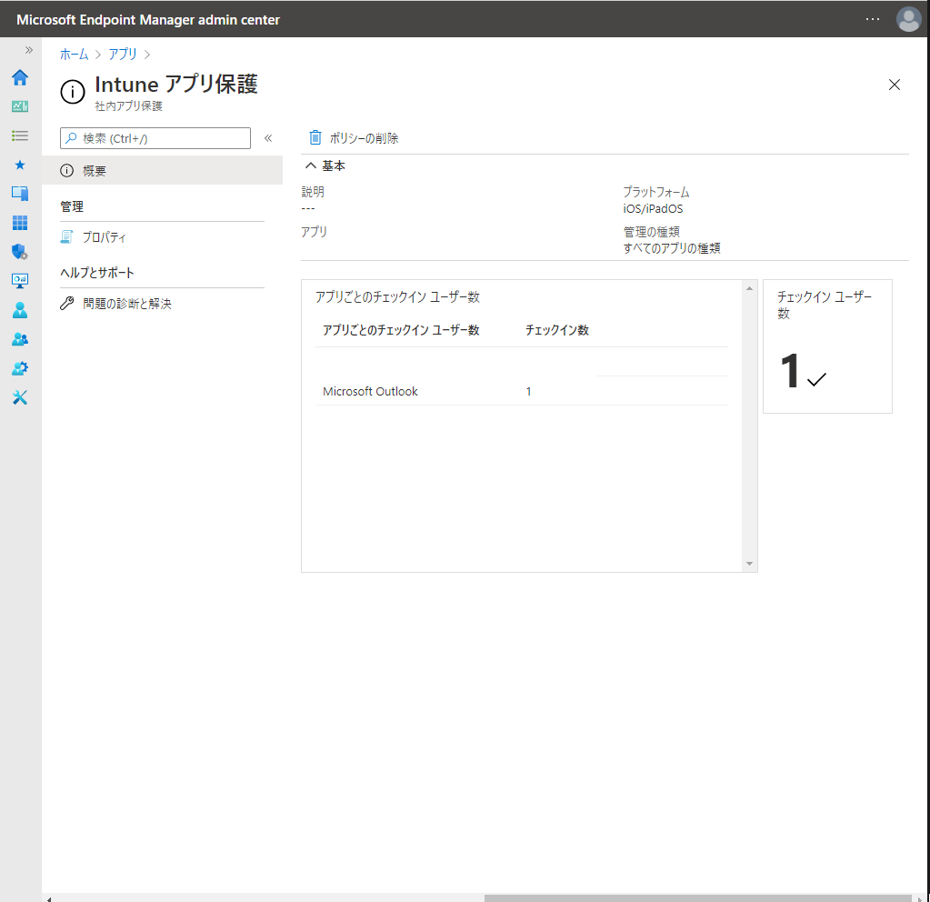The height and width of the screenshot is (902, 930).
Task: Click ポリシーの削除 delete button
Action: (x=354, y=138)
